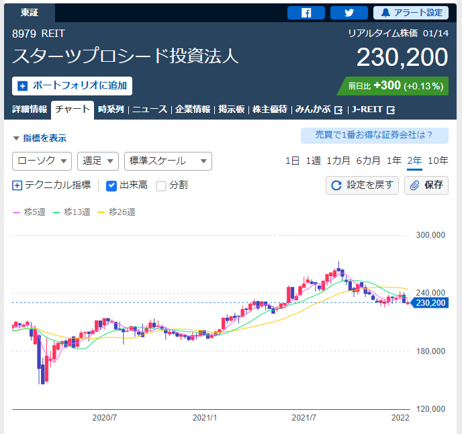The image size is (462, 434).
Task: Open the みんかぶ external link
Action: click(319, 110)
